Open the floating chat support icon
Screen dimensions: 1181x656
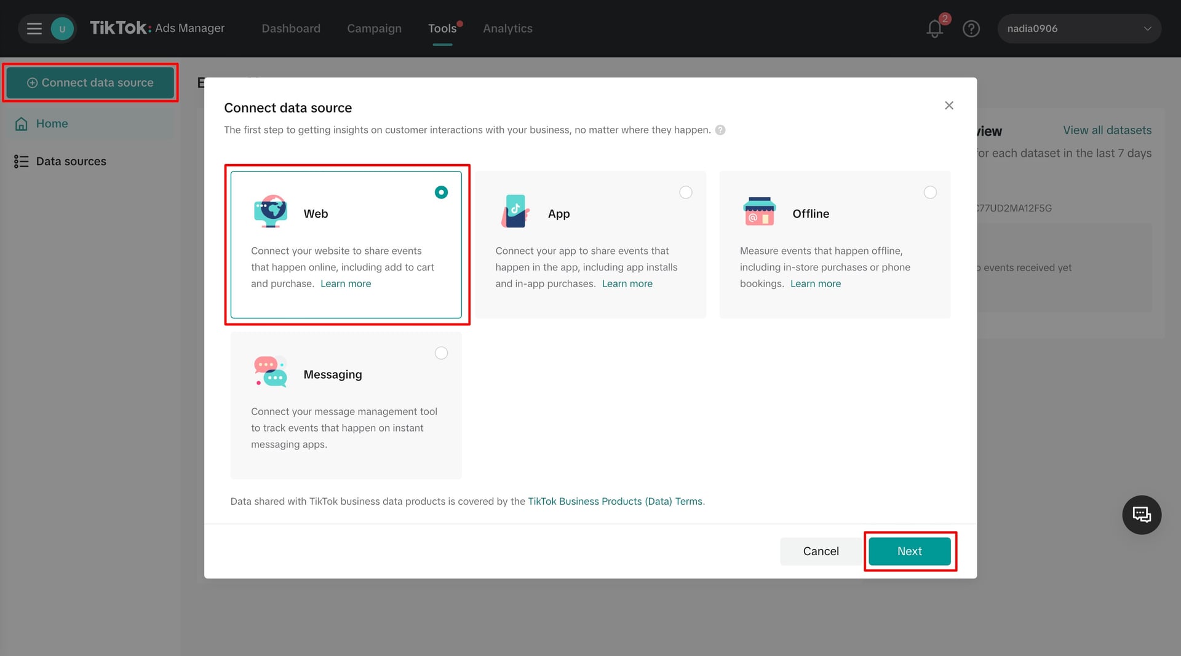(1142, 515)
